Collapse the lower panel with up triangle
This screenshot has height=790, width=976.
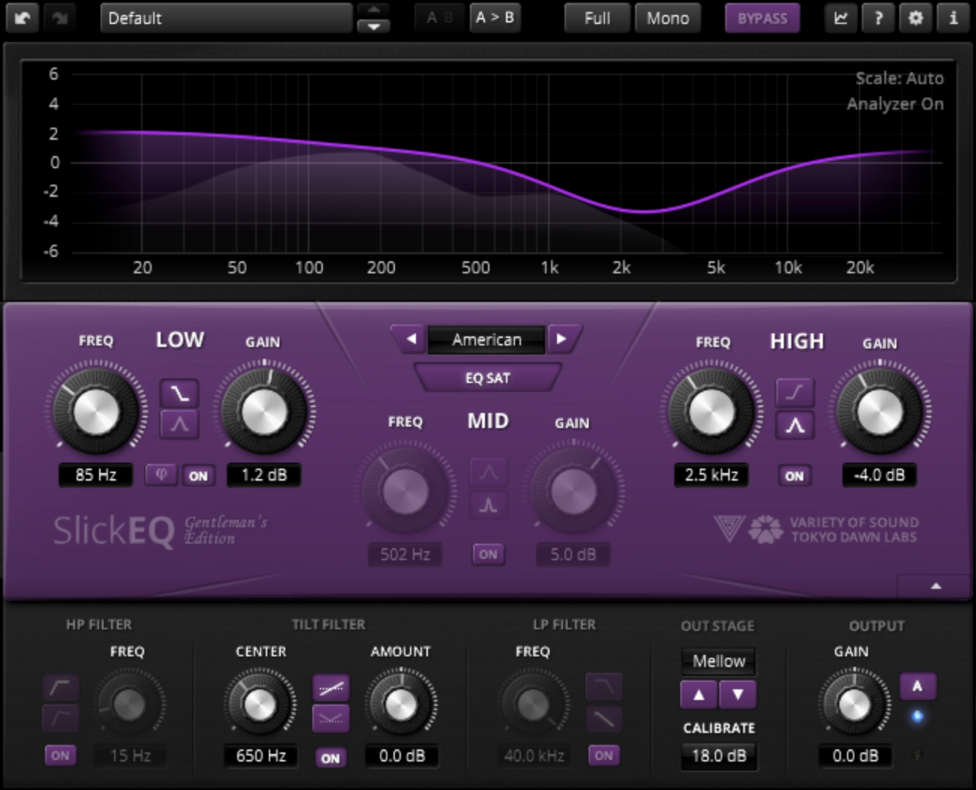pyautogui.click(x=935, y=586)
